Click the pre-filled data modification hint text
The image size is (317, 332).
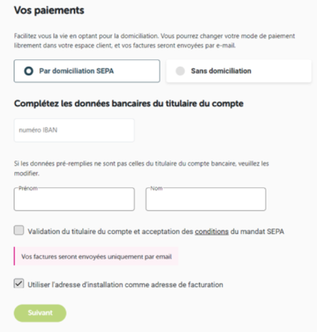click(x=141, y=169)
